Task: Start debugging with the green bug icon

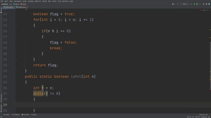Action: point(194,4)
